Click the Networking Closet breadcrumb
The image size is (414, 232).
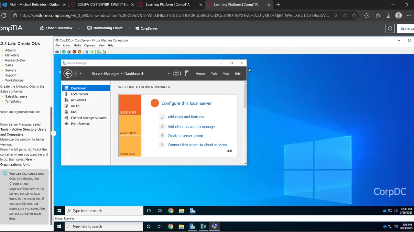point(105,28)
